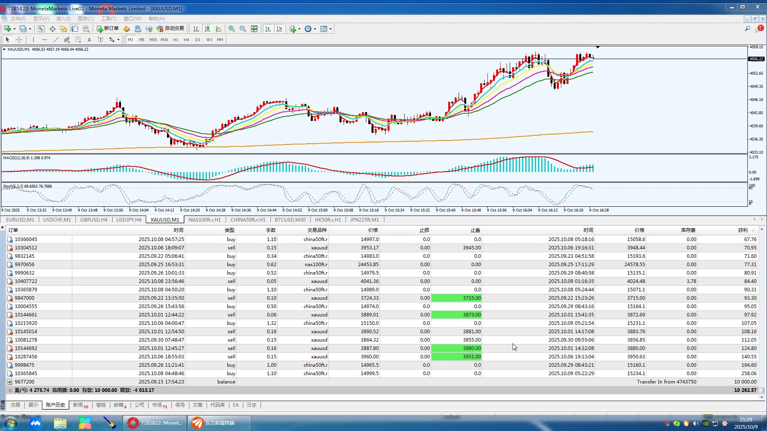
Task: Expand the periodicity clock dropdown arrow
Action: [315, 29]
